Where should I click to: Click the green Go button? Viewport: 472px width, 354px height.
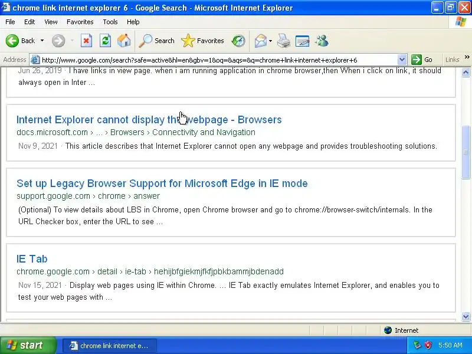(422, 60)
